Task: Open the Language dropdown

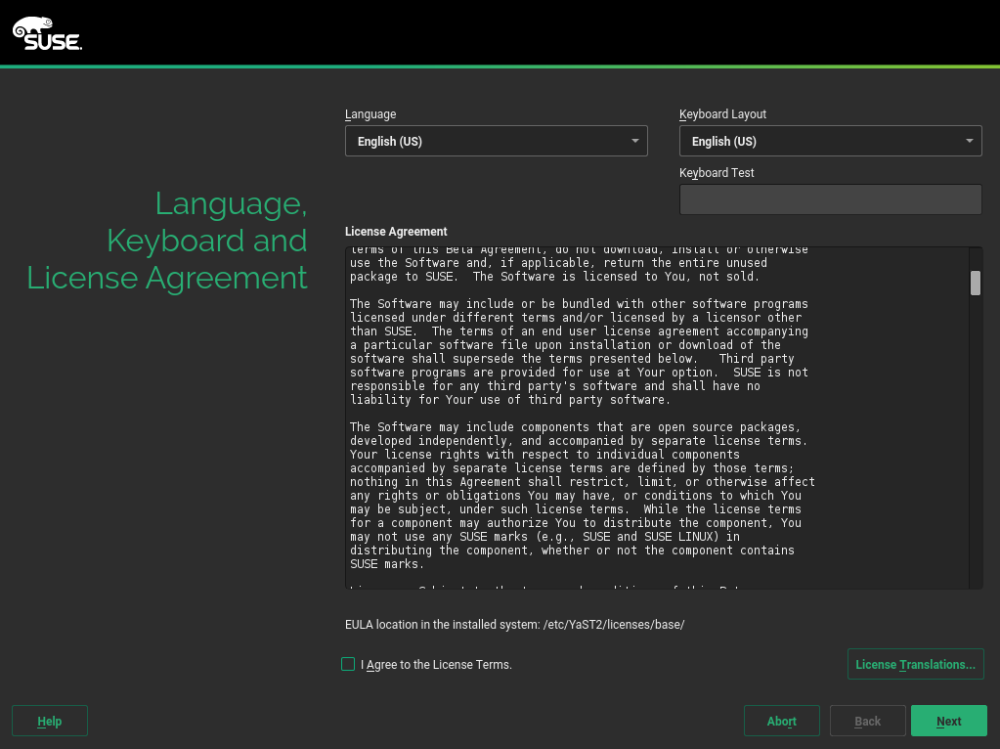Action: pos(489,142)
